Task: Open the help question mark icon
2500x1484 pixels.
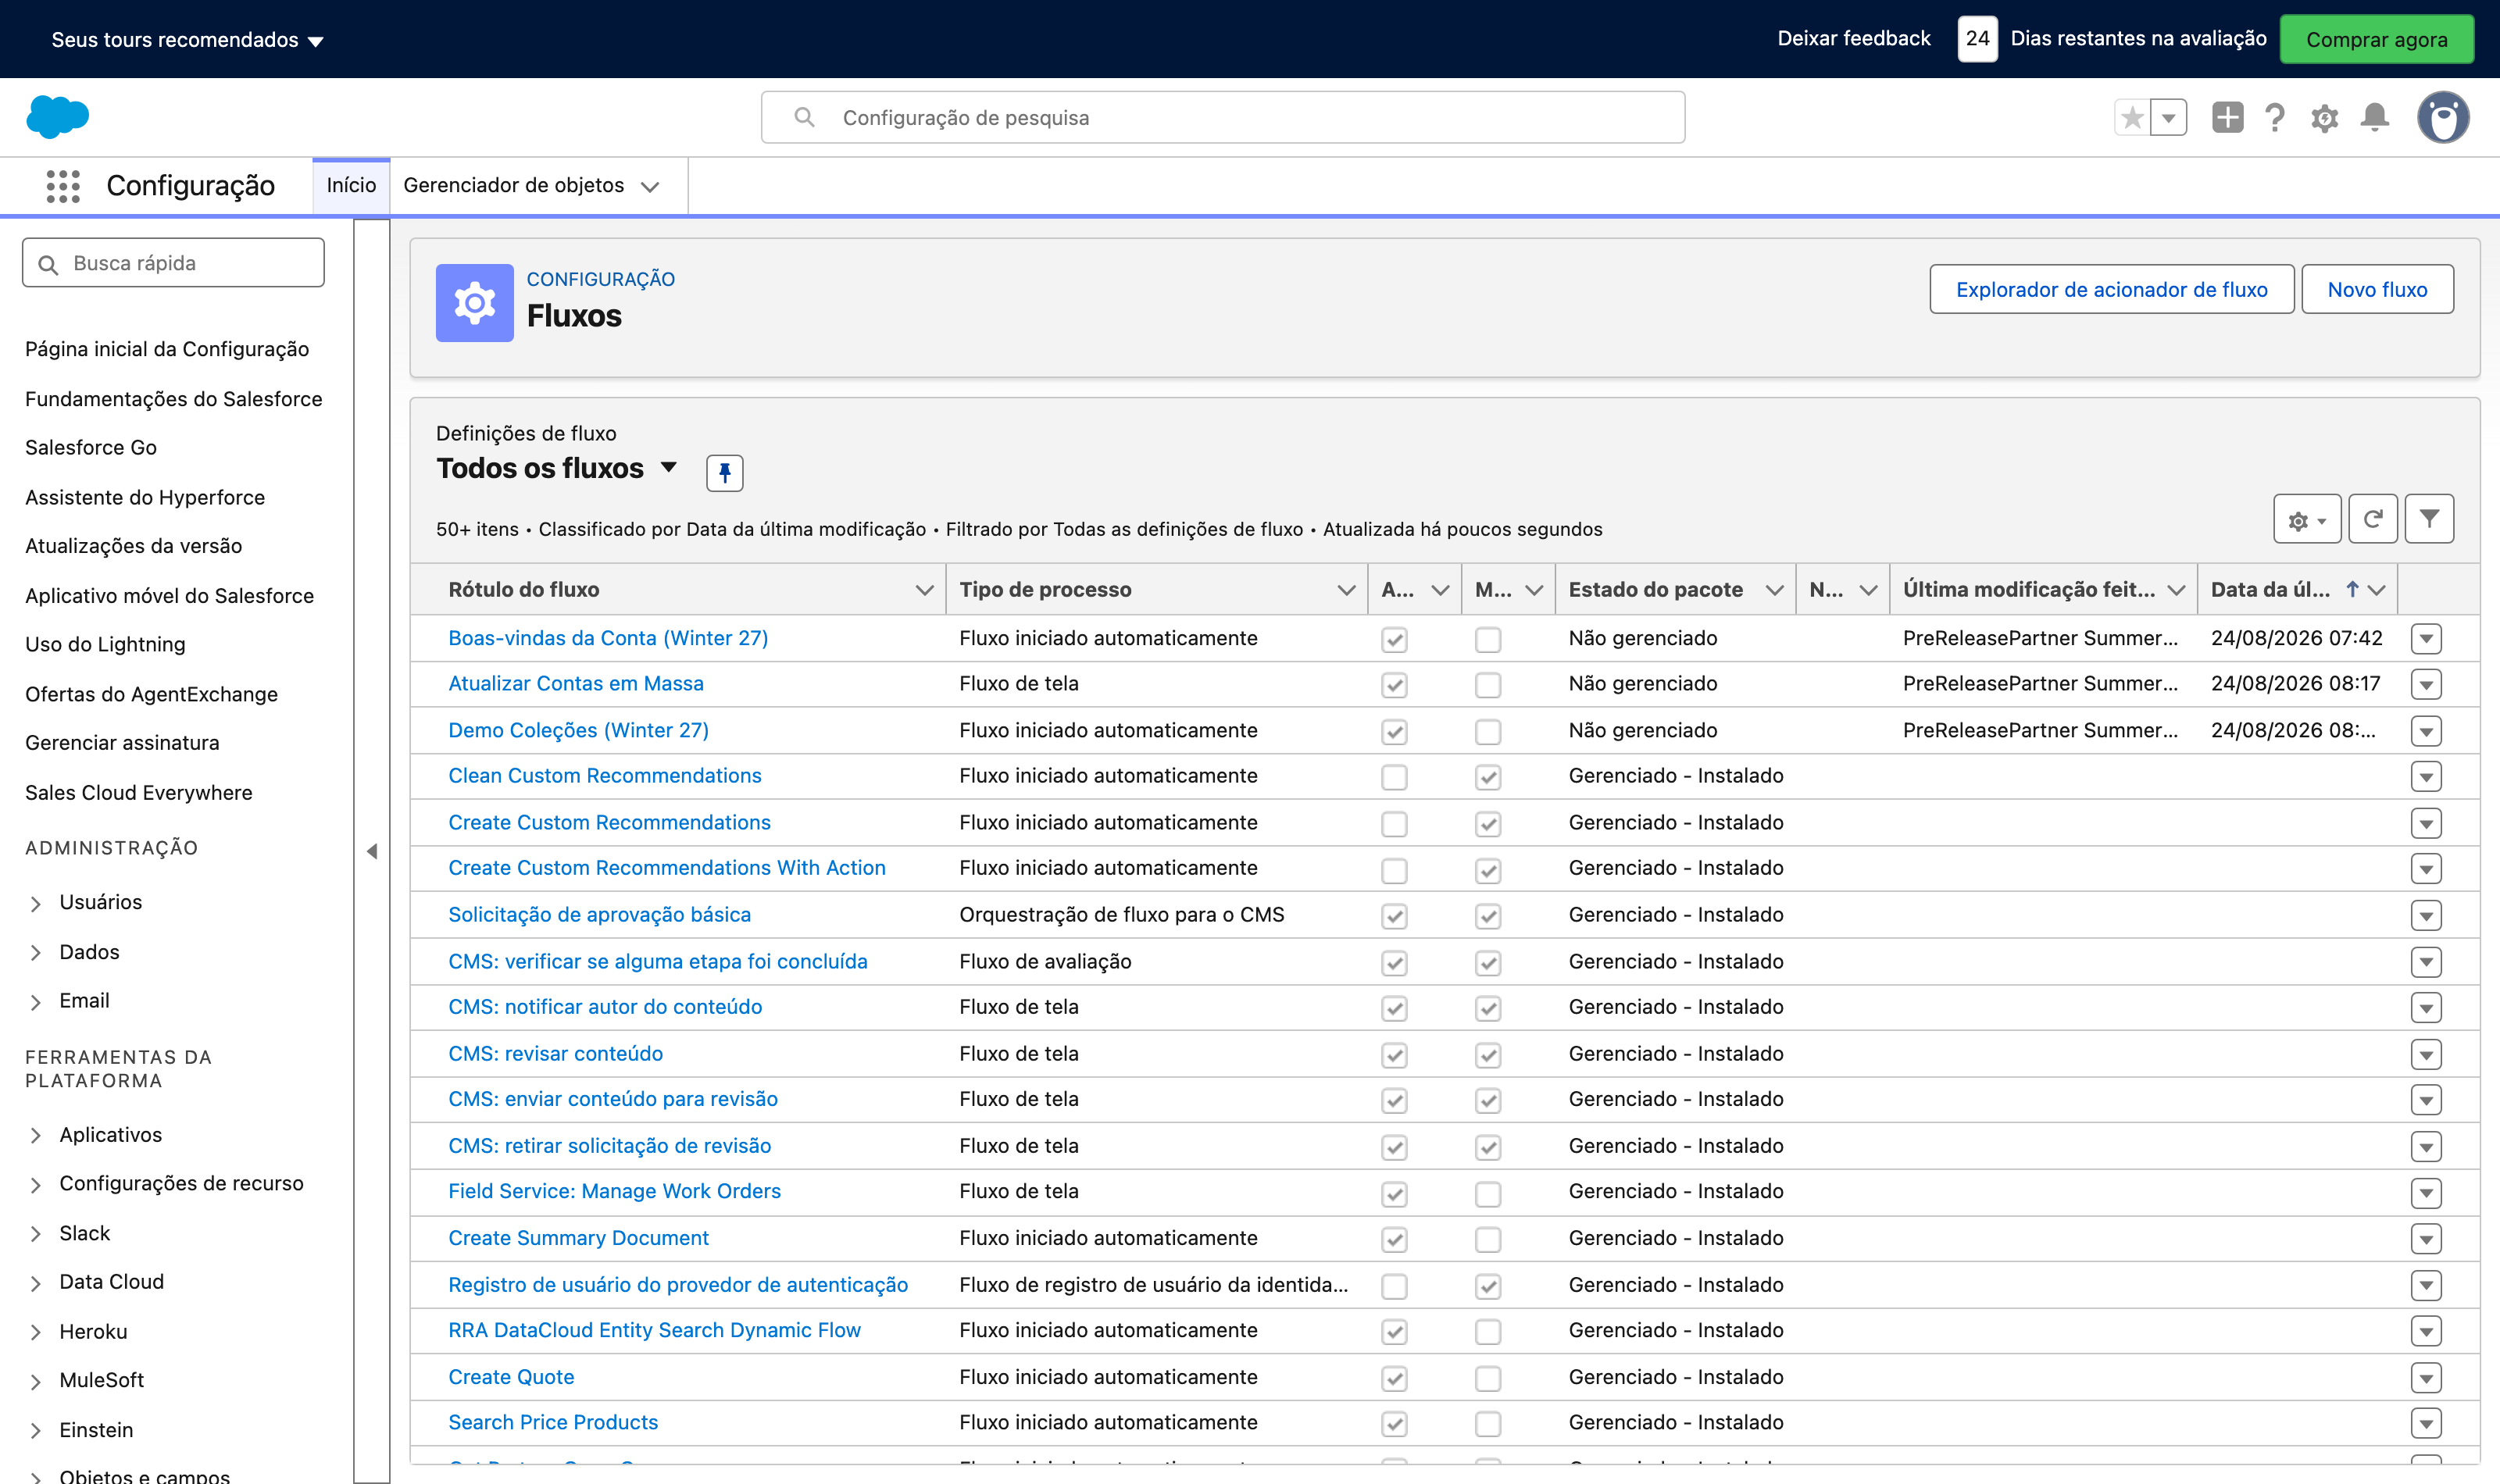Action: click(x=2275, y=117)
